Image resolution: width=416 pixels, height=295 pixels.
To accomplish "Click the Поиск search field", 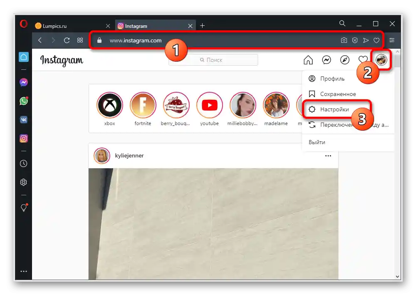I will point(213,60).
